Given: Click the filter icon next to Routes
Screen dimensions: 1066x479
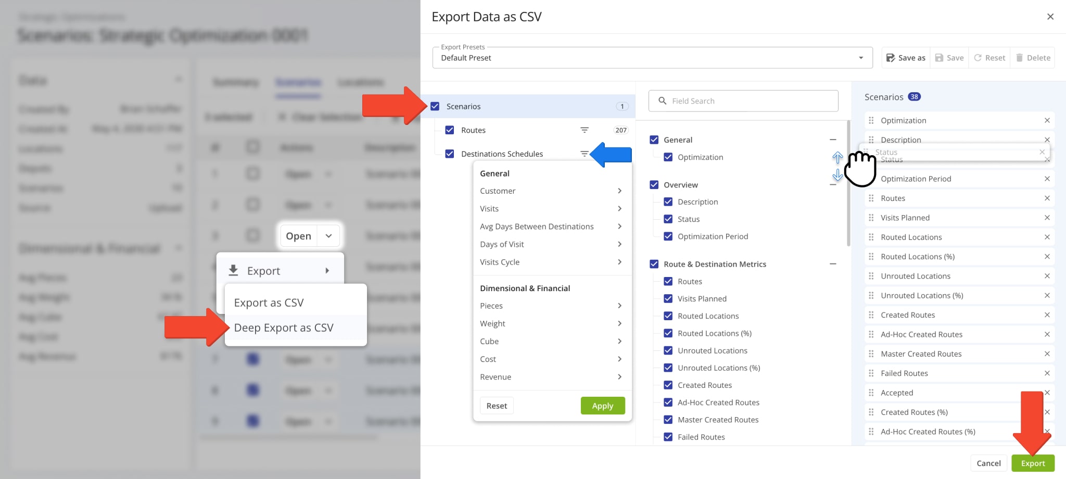Looking at the screenshot, I should point(585,130).
